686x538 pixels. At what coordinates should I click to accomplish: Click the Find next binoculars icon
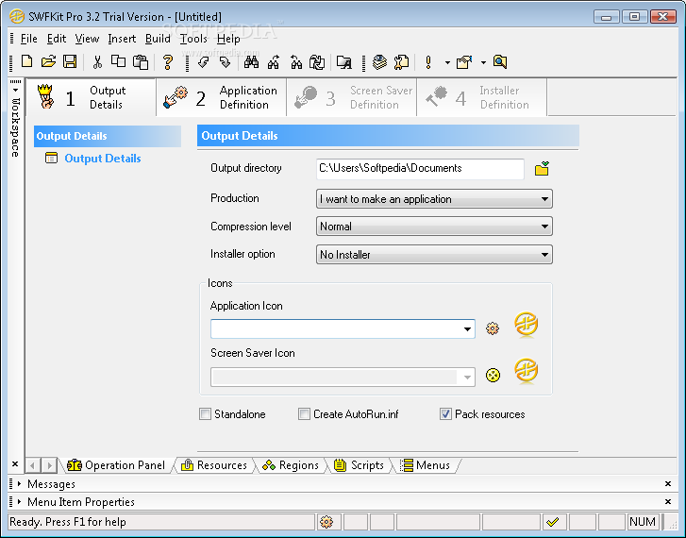tap(274, 62)
